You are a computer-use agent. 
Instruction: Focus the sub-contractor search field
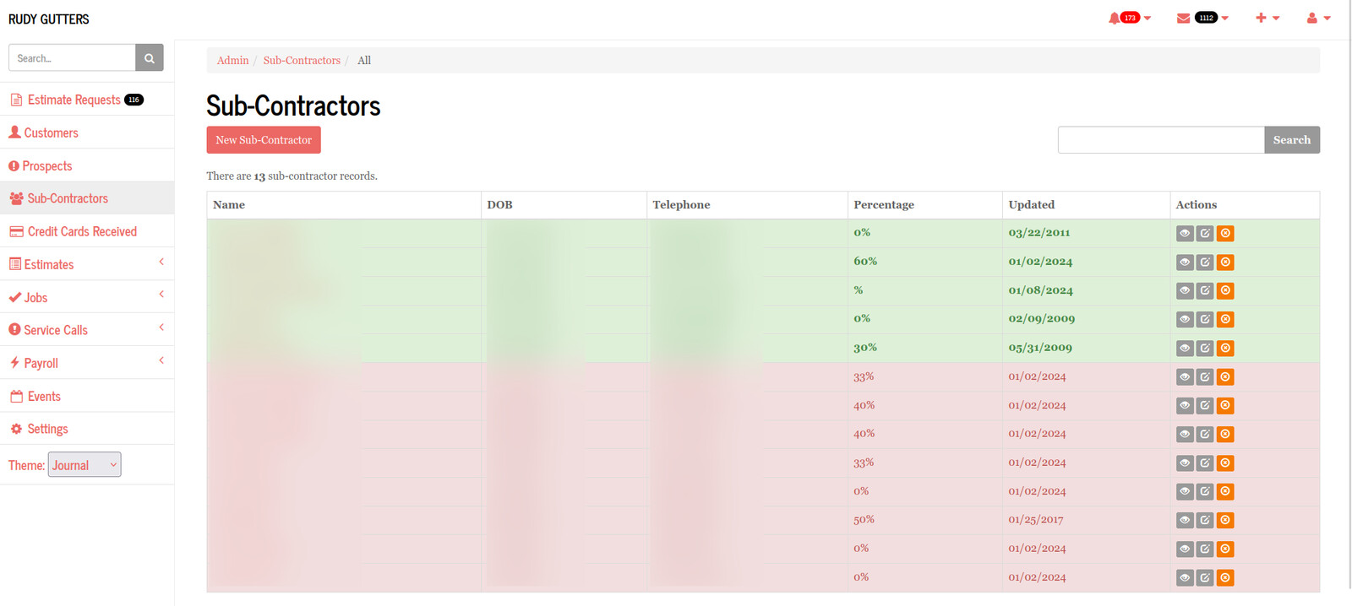pos(1161,140)
